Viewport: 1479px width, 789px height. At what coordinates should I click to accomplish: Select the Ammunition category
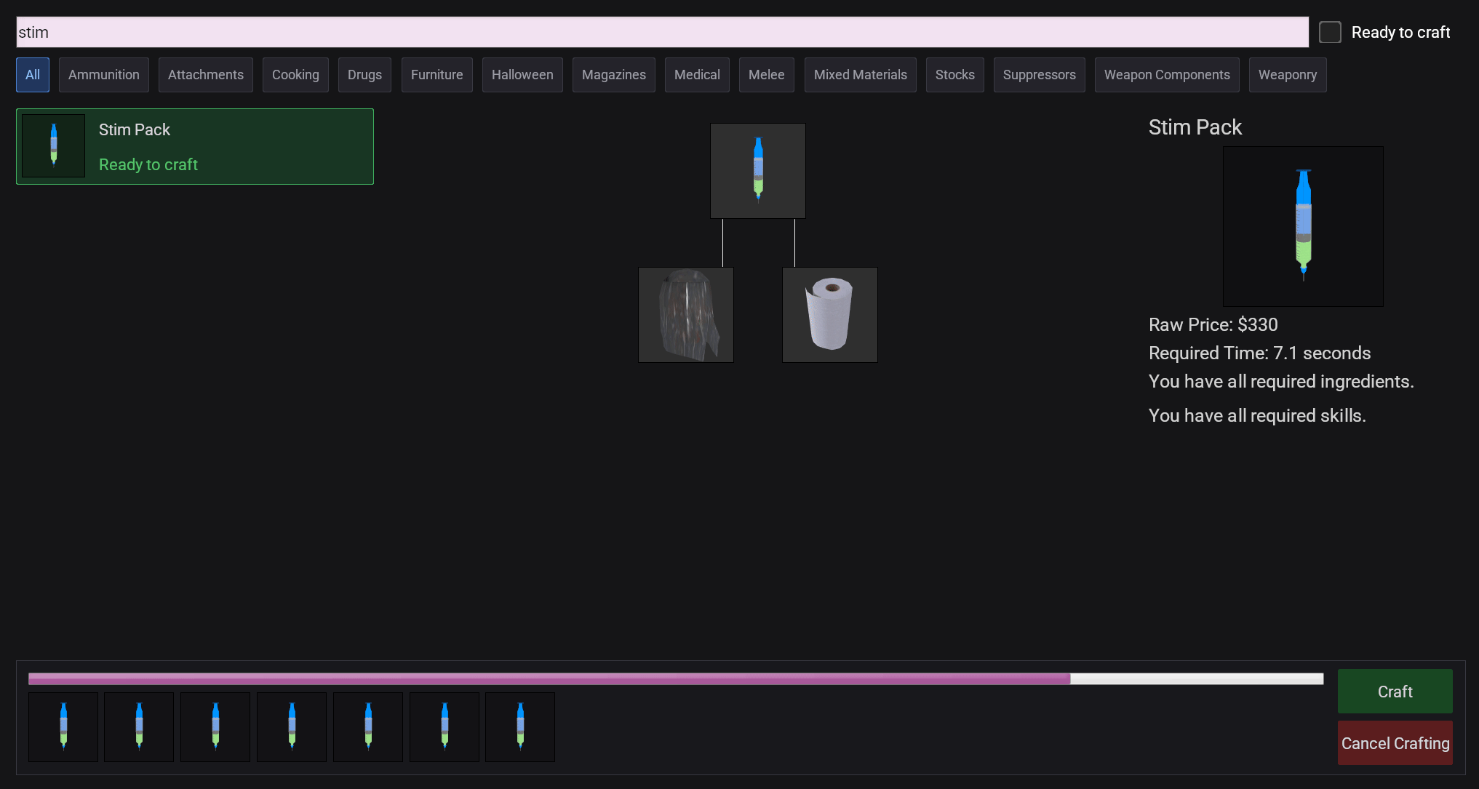(103, 74)
